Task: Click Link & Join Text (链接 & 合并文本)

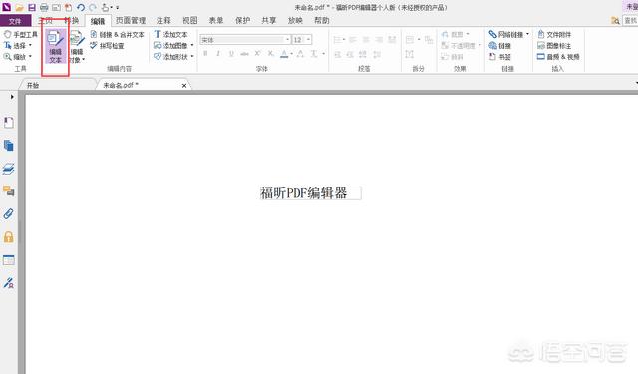Action: (x=118, y=35)
